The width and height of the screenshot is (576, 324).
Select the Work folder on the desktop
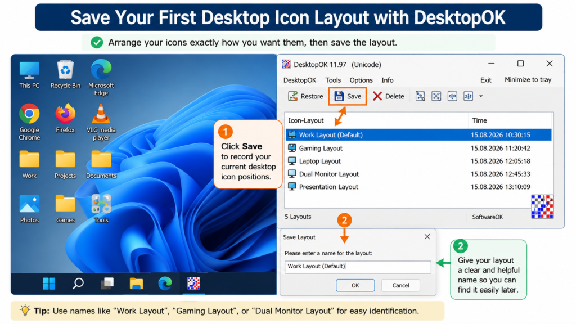point(29,165)
